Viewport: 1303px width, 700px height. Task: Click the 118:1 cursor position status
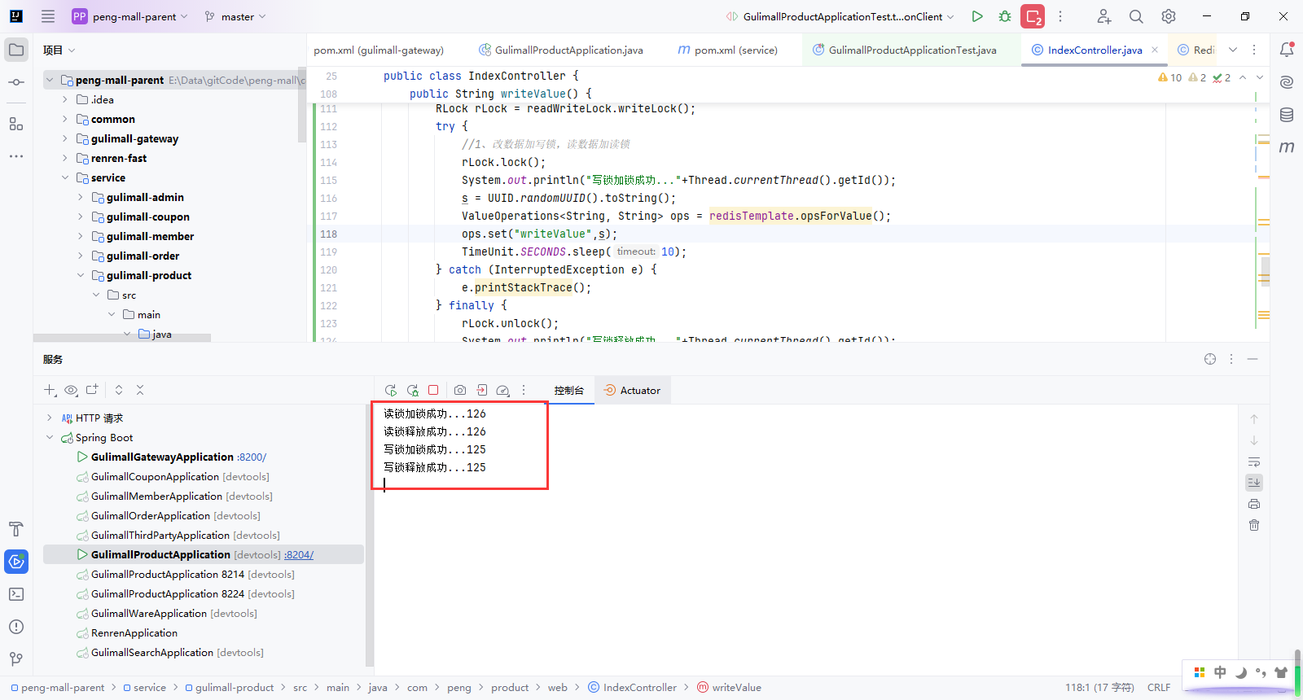pyautogui.click(x=1099, y=688)
